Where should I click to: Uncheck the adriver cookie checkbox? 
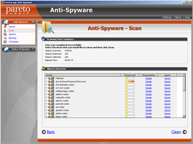pyautogui.click(x=53, y=101)
